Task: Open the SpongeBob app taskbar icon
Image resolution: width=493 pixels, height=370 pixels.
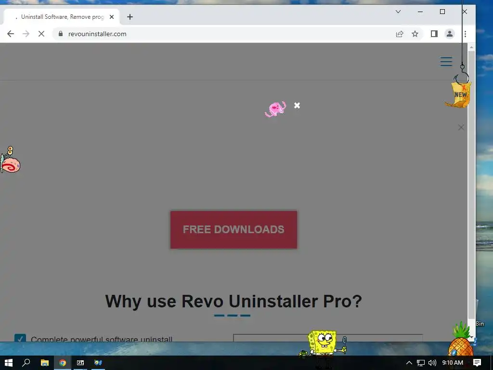Action: [98, 363]
